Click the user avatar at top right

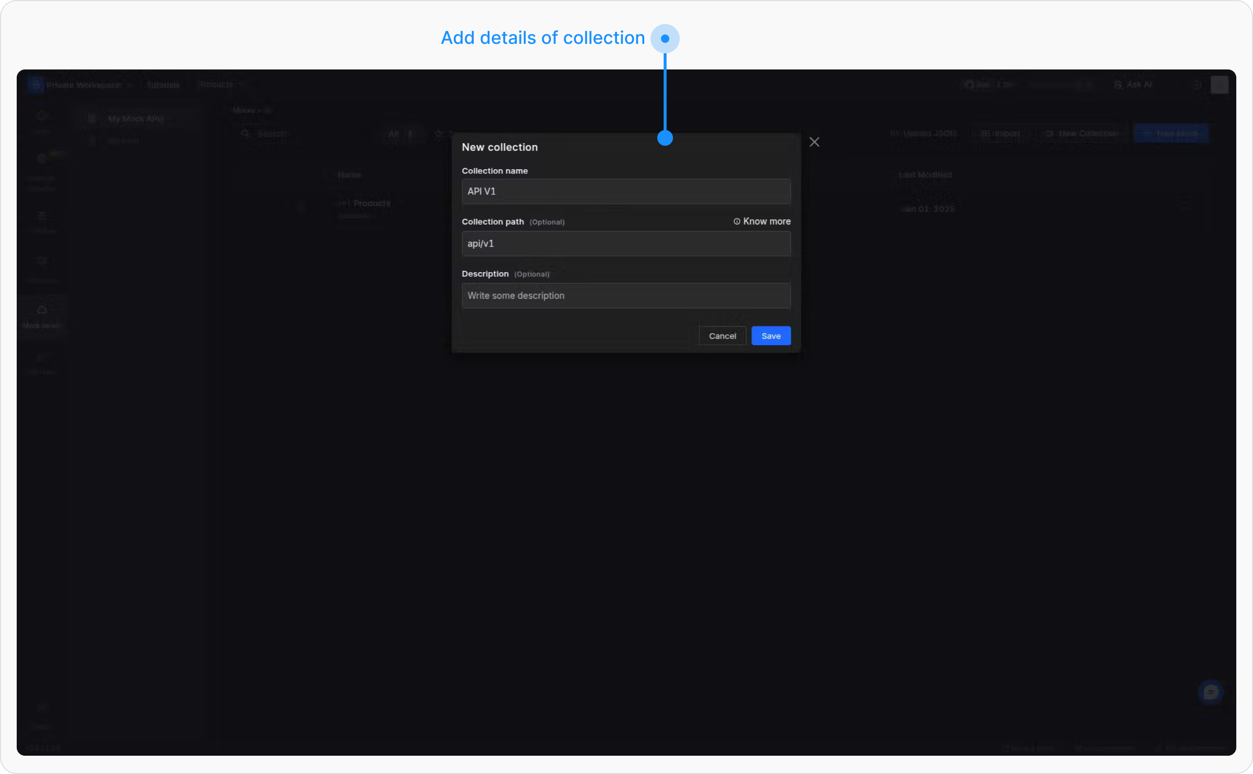point(1219,85)
